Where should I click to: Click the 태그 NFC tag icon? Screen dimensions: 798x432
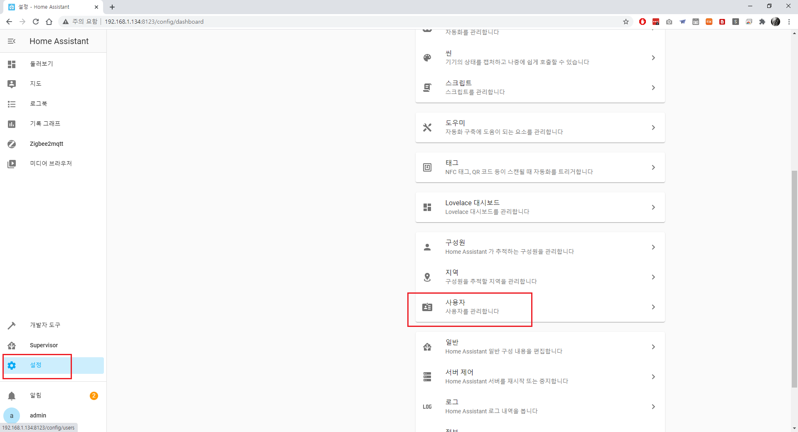(x=427, y=167)
